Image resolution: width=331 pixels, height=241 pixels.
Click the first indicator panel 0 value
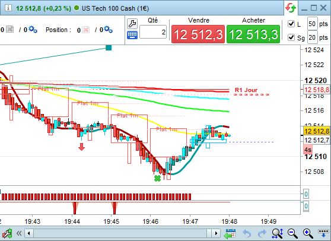tap(306, 194)
